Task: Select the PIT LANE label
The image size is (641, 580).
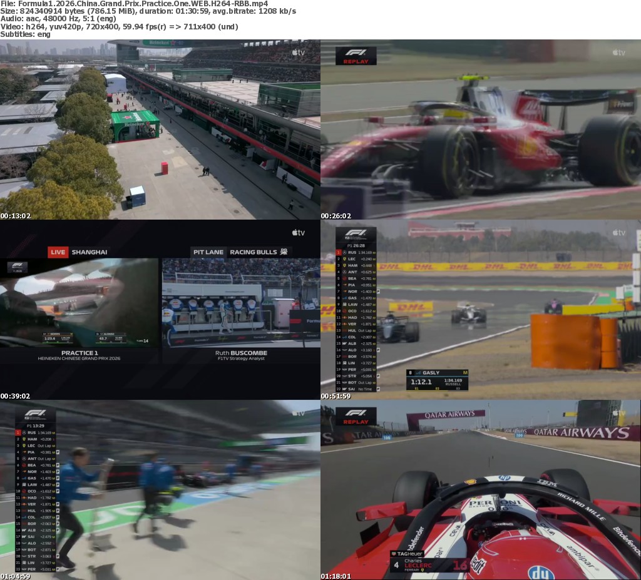Action: (208, 252)
